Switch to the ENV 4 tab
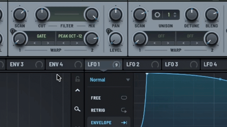 [x=65, y=65]
